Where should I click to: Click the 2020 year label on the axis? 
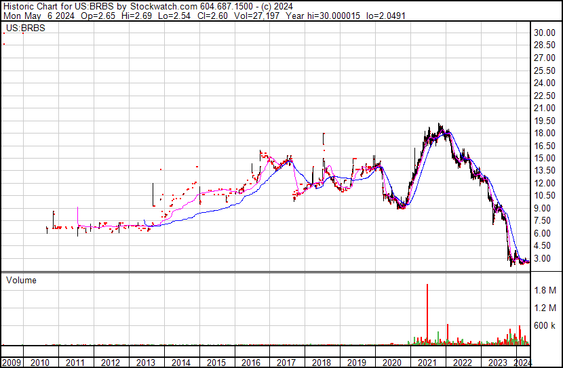point(391,363)
